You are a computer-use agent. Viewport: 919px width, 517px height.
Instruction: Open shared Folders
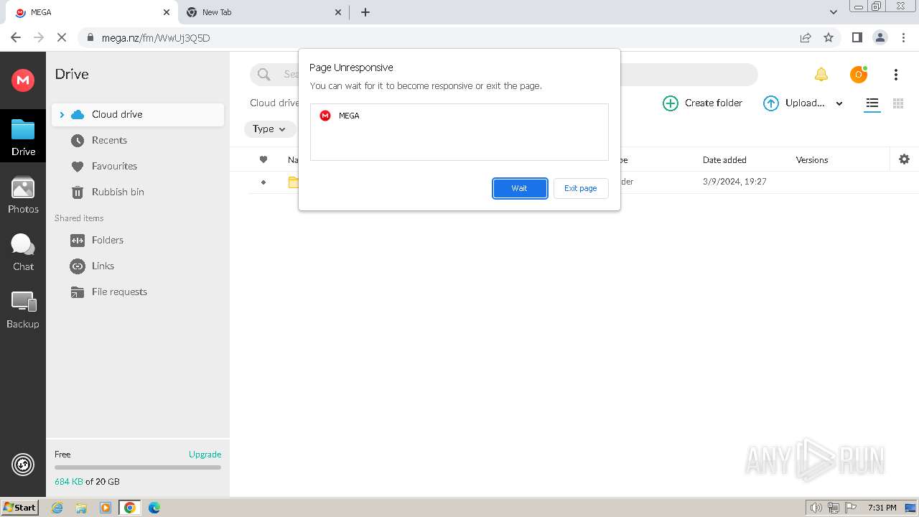click(108, 240)
